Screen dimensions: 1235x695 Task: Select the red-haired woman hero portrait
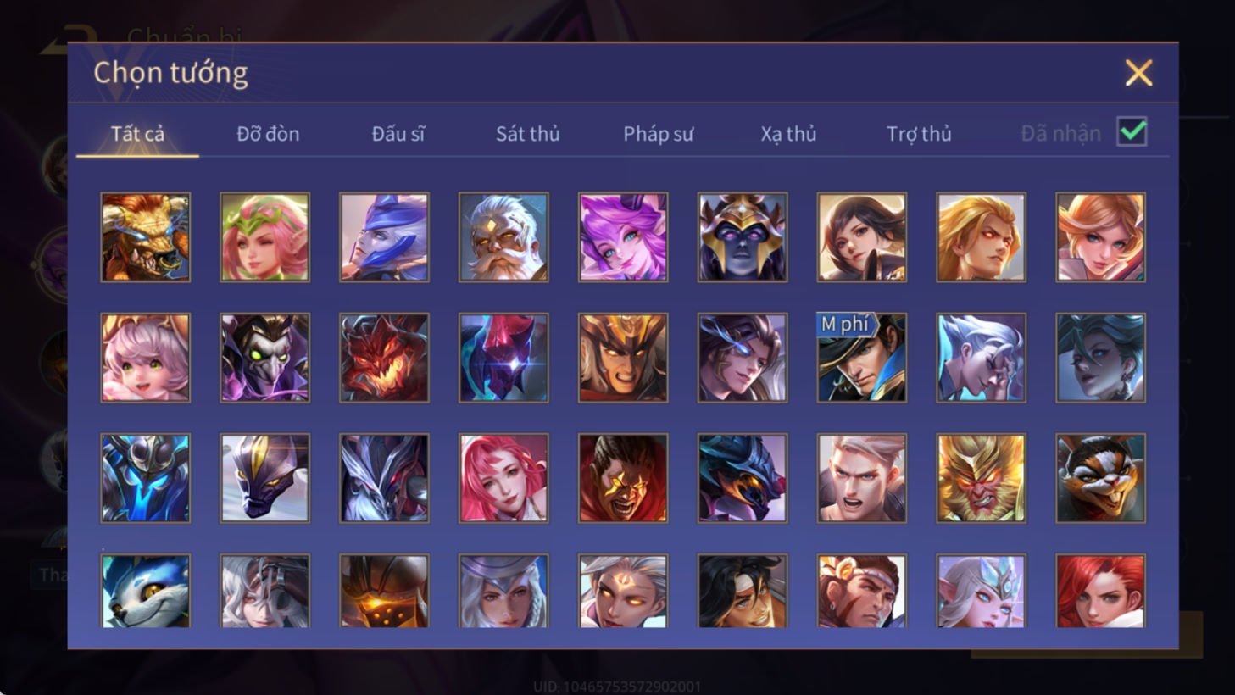[x=1100, y=591]
